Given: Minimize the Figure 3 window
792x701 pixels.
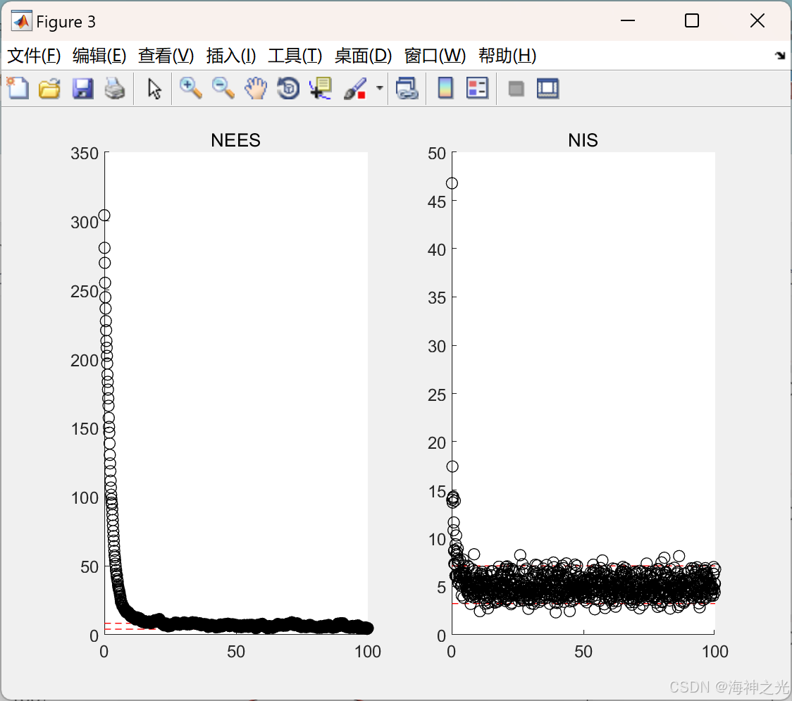Looking at the screenshot, I should point(628,20).
